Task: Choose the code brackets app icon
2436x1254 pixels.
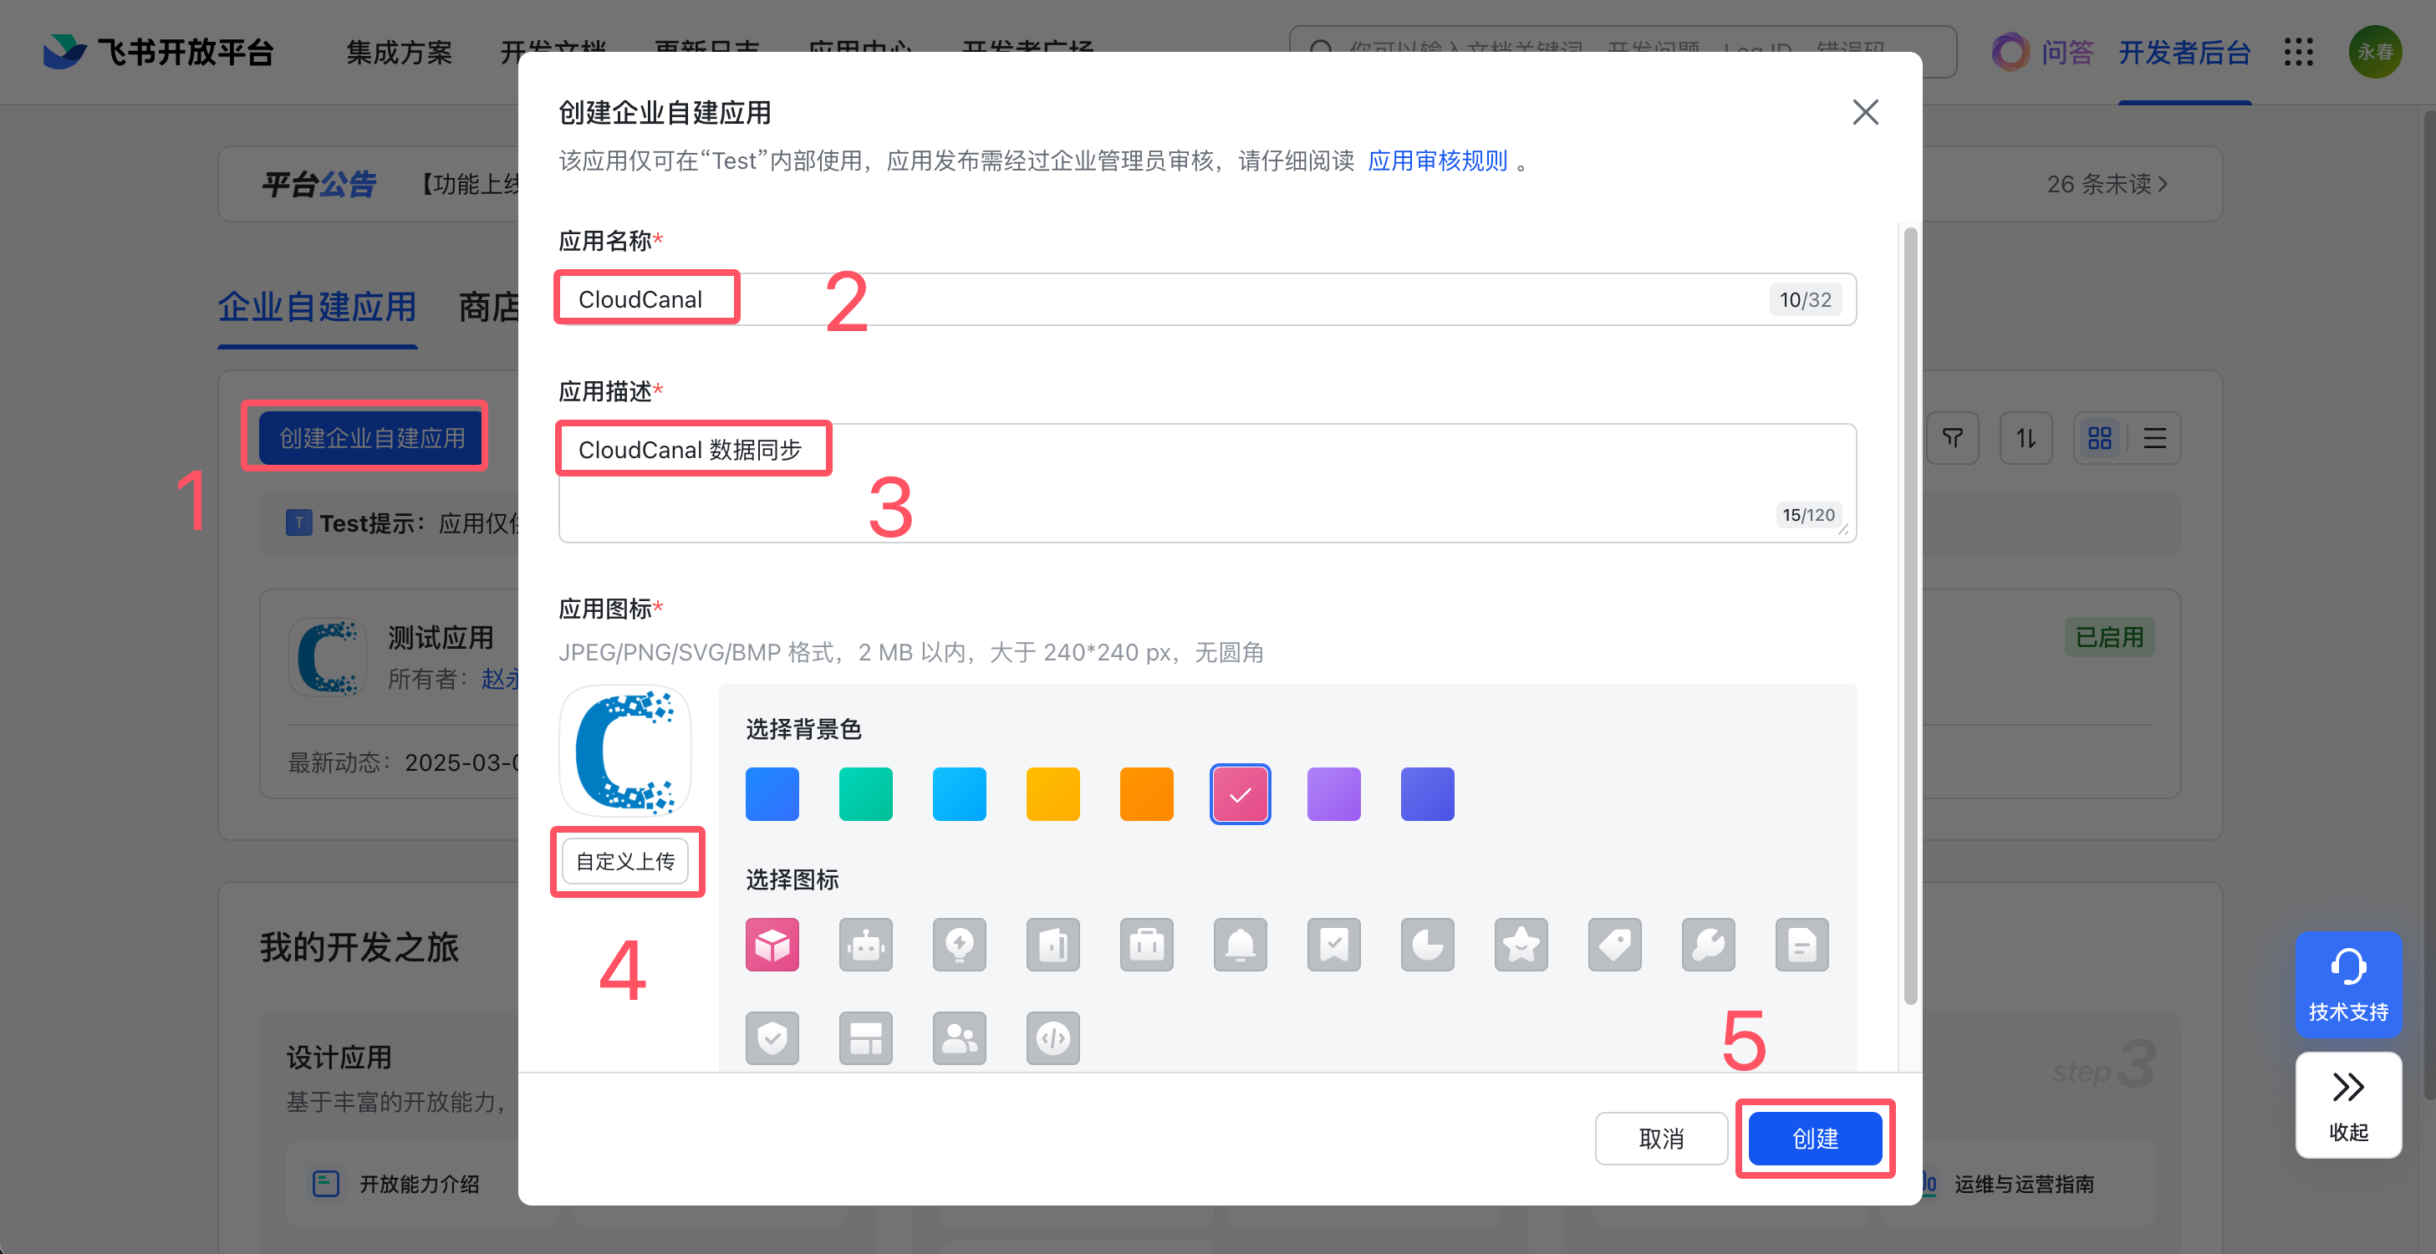Action: (1052, 1038)
